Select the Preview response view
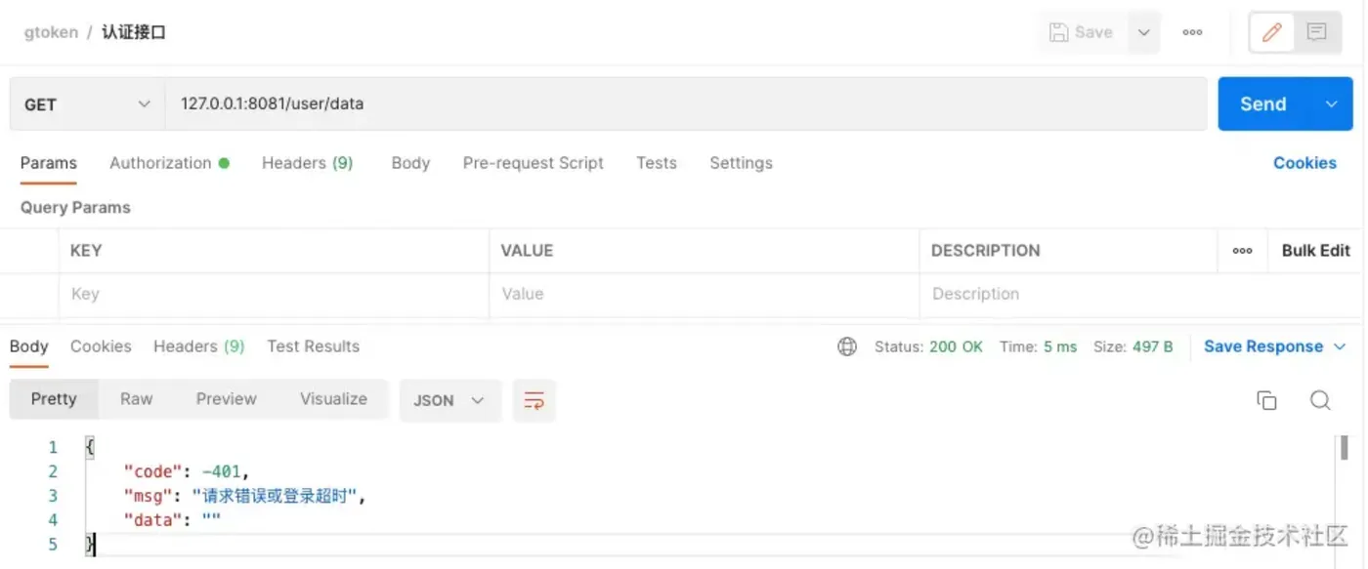The height and width of the screenshot is (569, 1368). [x=226, y=399]
